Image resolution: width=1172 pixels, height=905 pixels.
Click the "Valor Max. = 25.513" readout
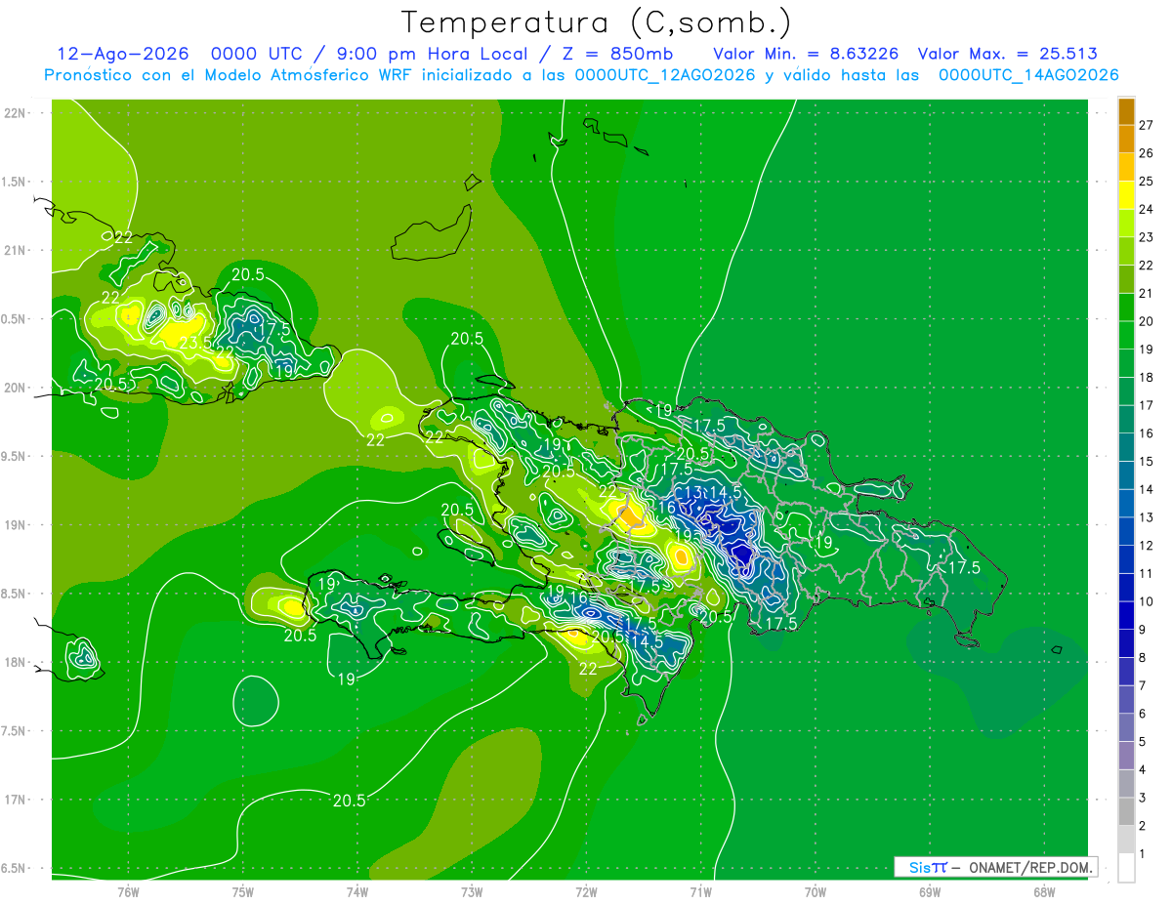pos(1006,54)
